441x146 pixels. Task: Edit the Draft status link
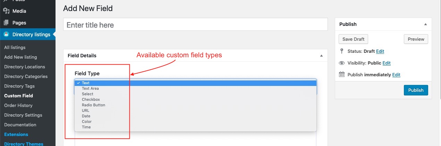[x=380, y=51]
